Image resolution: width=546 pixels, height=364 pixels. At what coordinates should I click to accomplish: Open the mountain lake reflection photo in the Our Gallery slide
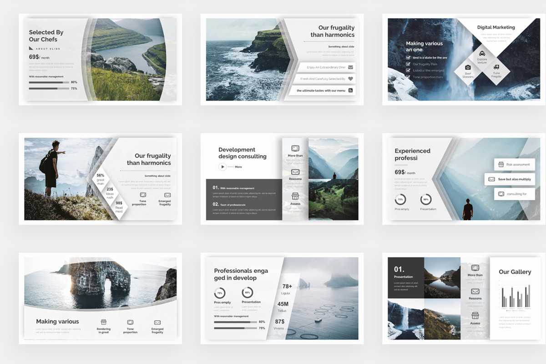(442, 278)
